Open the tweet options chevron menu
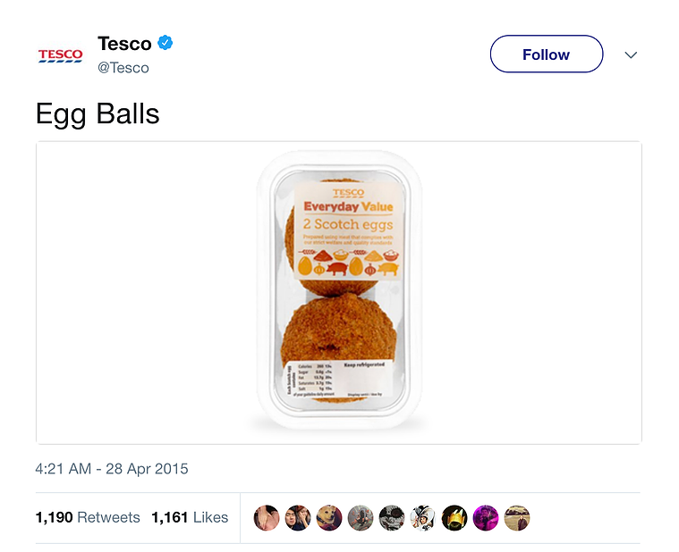 [x=631, y=54]
